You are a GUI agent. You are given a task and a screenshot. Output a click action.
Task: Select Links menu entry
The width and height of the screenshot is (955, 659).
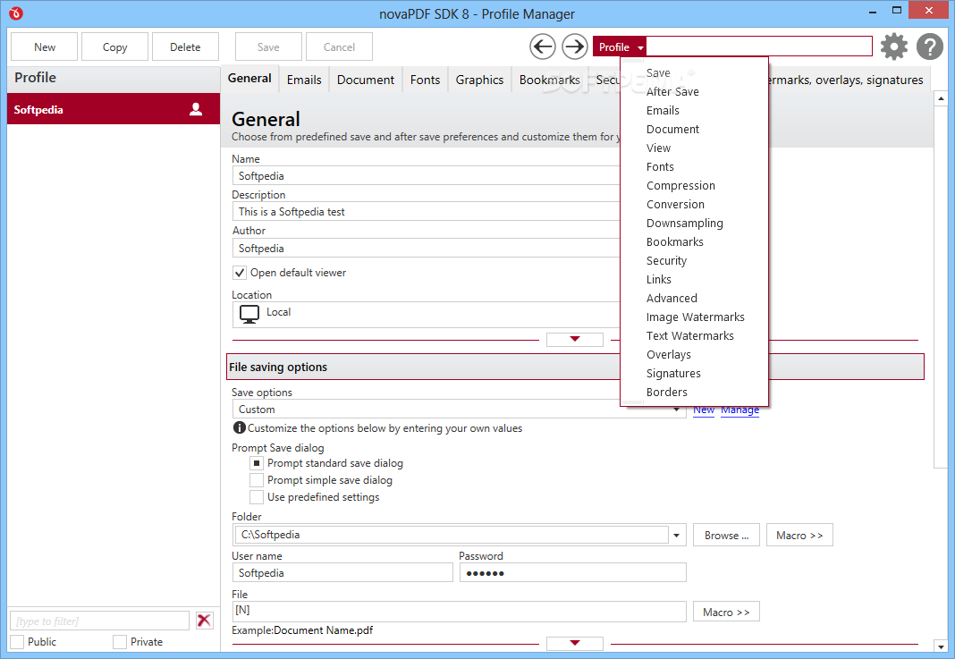coord(658,279)
